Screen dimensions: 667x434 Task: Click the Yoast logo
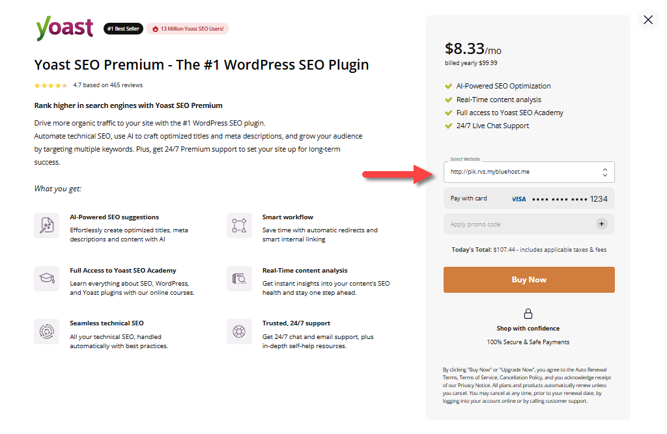[64, 28]
